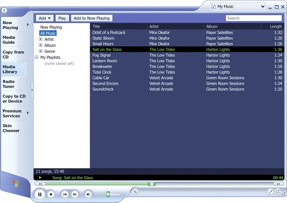Mute the sound with the speaker icon
This screenshot has width=287, height=203.
pyautogui.click(x=88, y=194)
